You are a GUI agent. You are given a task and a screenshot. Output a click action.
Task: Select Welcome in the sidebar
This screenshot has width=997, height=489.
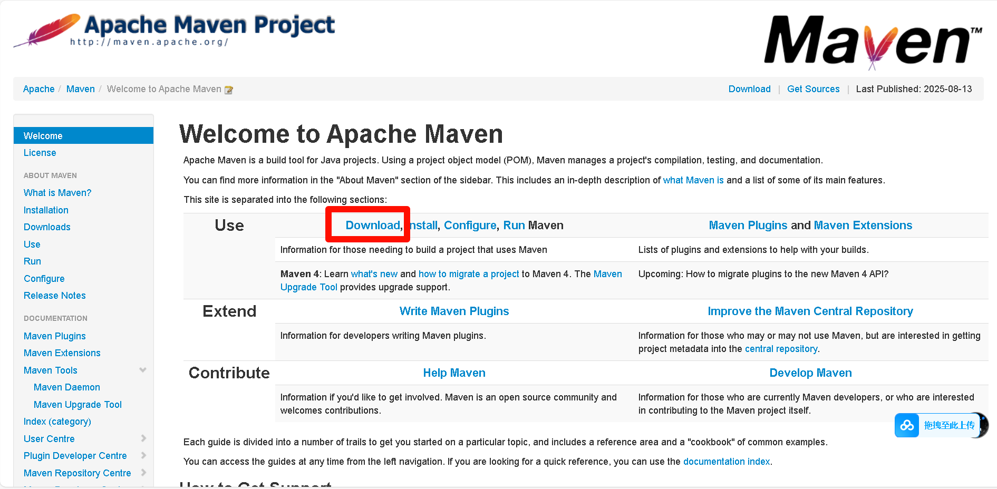[83, 135]
